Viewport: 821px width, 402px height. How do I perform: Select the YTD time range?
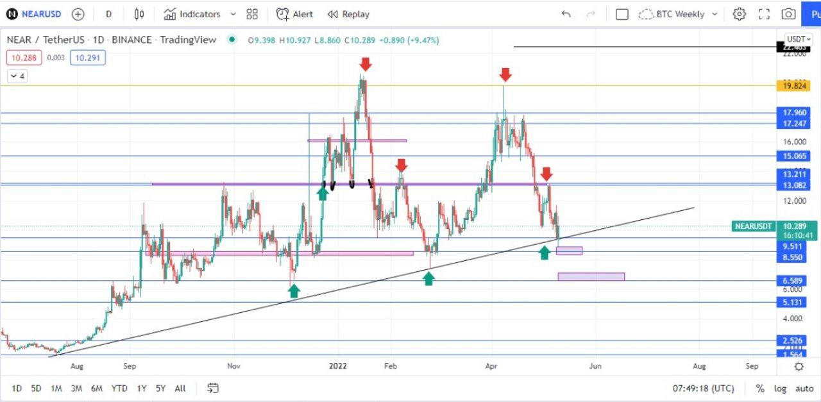pos(119,388)
